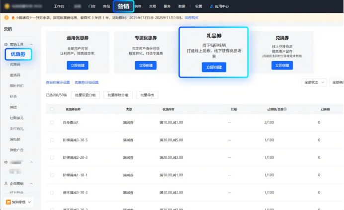Click the coupon name 循环满减3-30-3

pyautogui.click(x=75, y=193)
